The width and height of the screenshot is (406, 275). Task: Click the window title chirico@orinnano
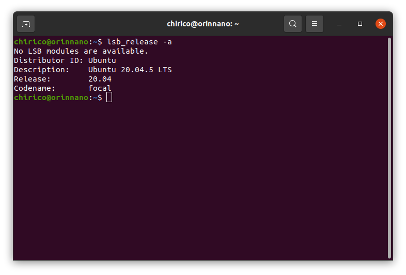point(202,24)
